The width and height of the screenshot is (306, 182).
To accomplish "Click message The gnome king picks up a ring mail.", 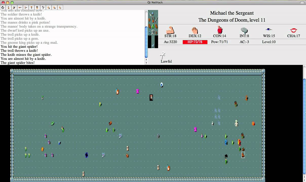I will tap(29, 43).
